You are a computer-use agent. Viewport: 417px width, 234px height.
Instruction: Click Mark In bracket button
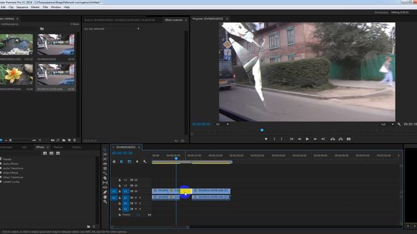pyautogui.click(x=274, y=139)
